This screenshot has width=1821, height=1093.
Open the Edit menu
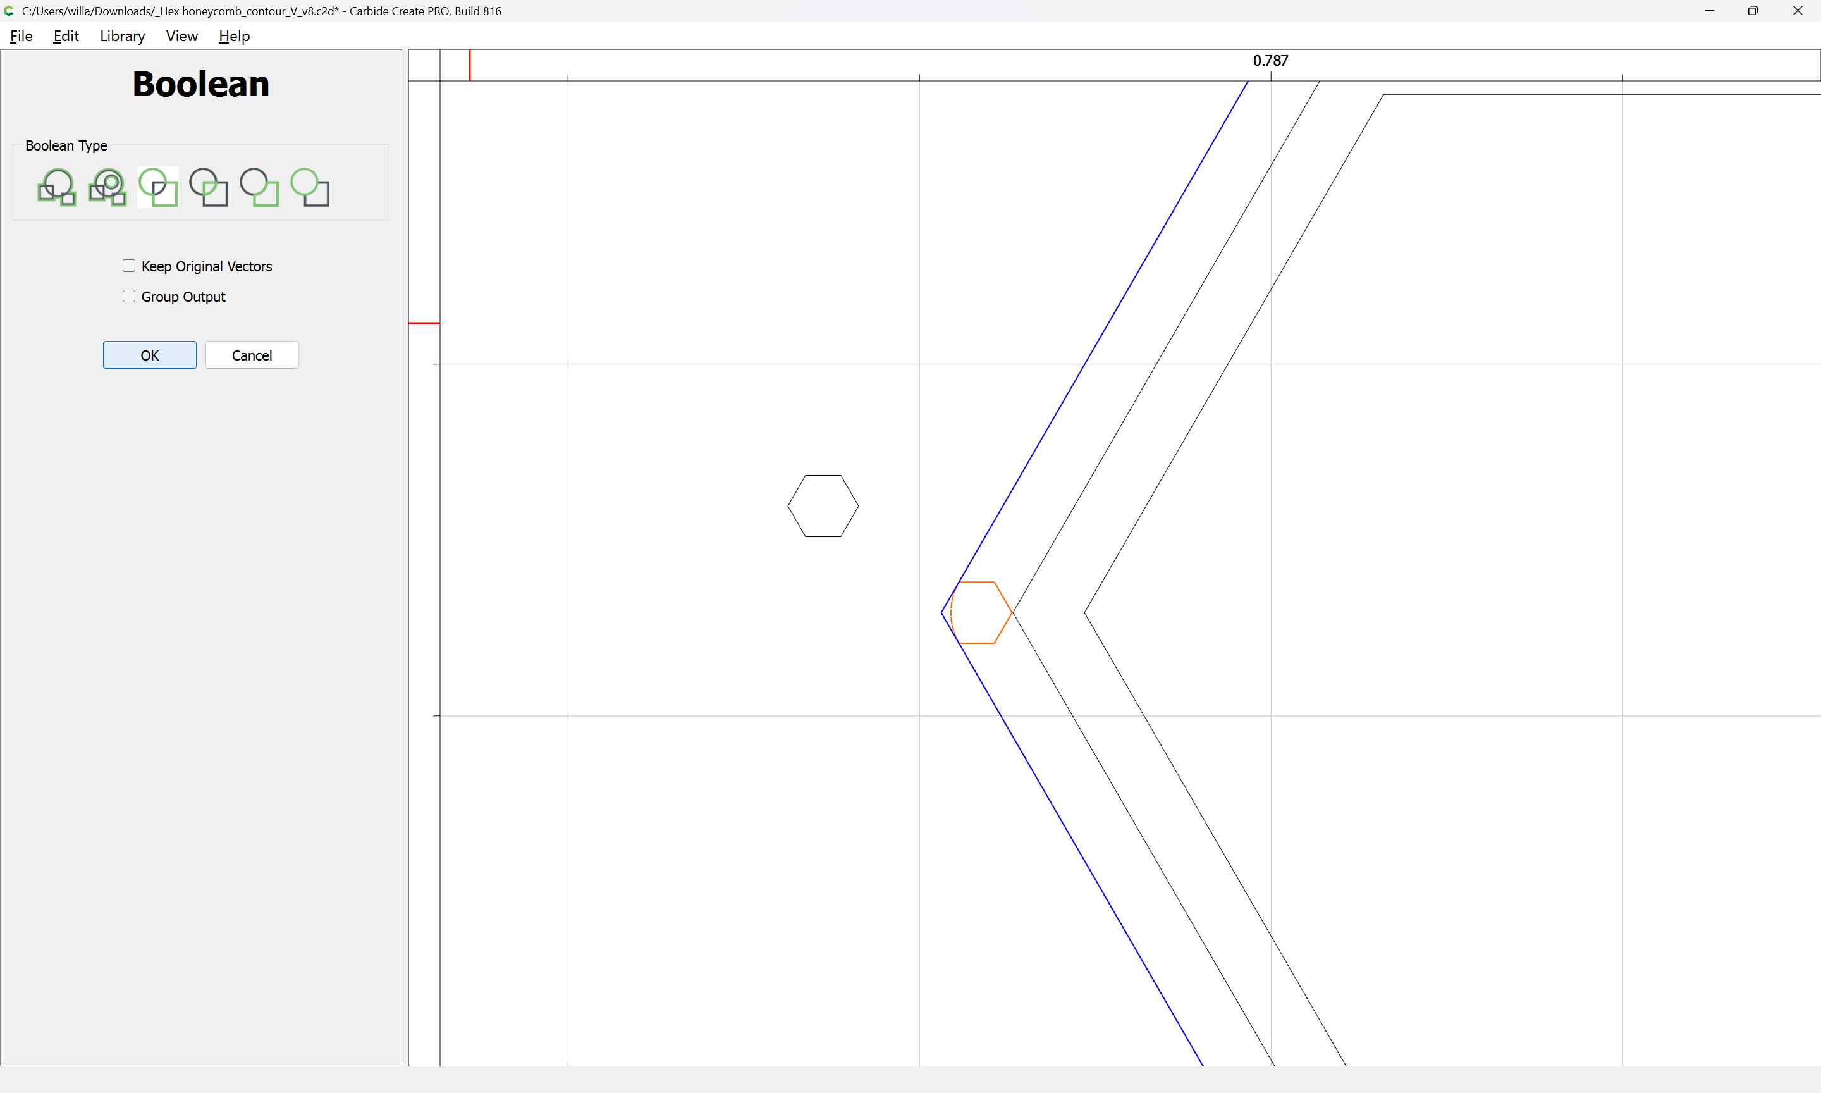66,36
